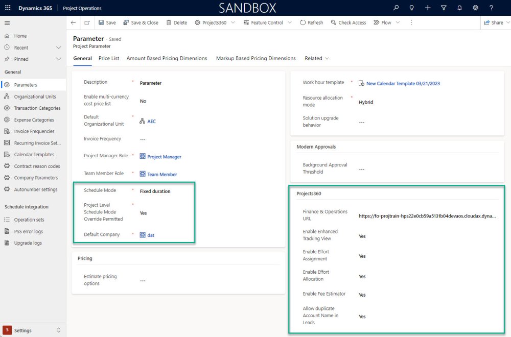Expand the Projects360 command dropdown chevron
511x337 pixels.
[233, 22]
